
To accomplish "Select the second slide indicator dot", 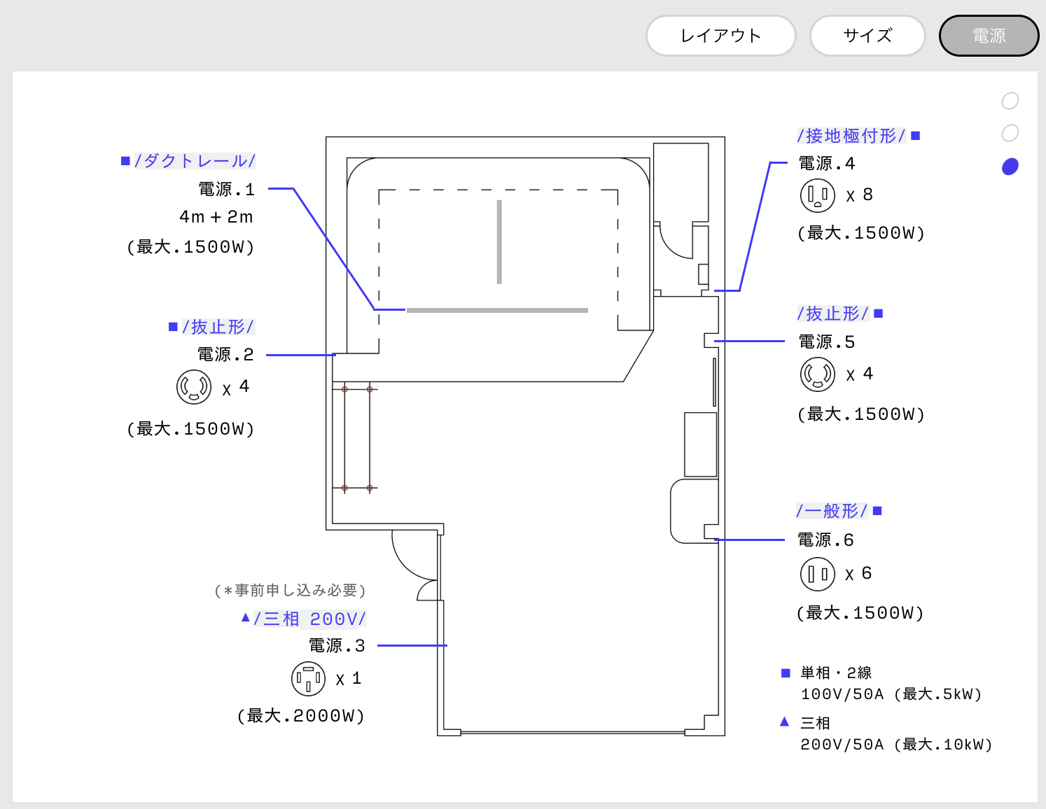I will [x=1010, y=133].
